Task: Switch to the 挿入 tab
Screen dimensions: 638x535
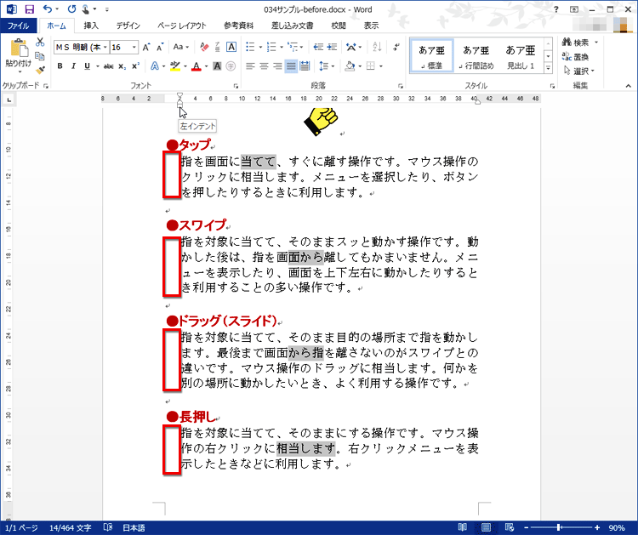Action: click(x=91, y=26)
